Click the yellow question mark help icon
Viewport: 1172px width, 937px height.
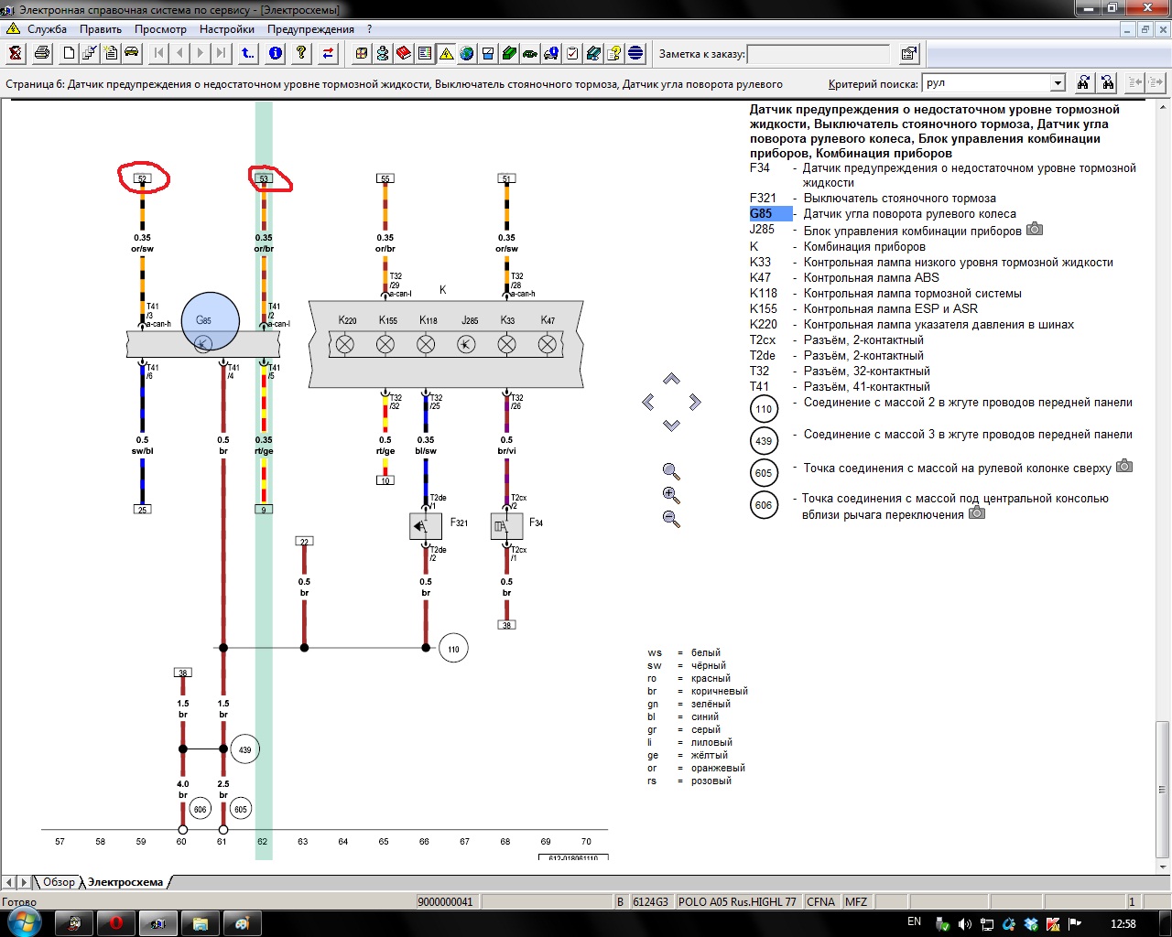[301, 53]
